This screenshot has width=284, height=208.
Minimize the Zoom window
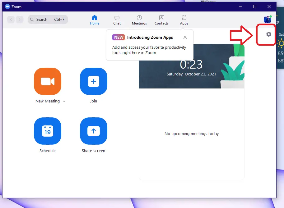coord(241,7)
